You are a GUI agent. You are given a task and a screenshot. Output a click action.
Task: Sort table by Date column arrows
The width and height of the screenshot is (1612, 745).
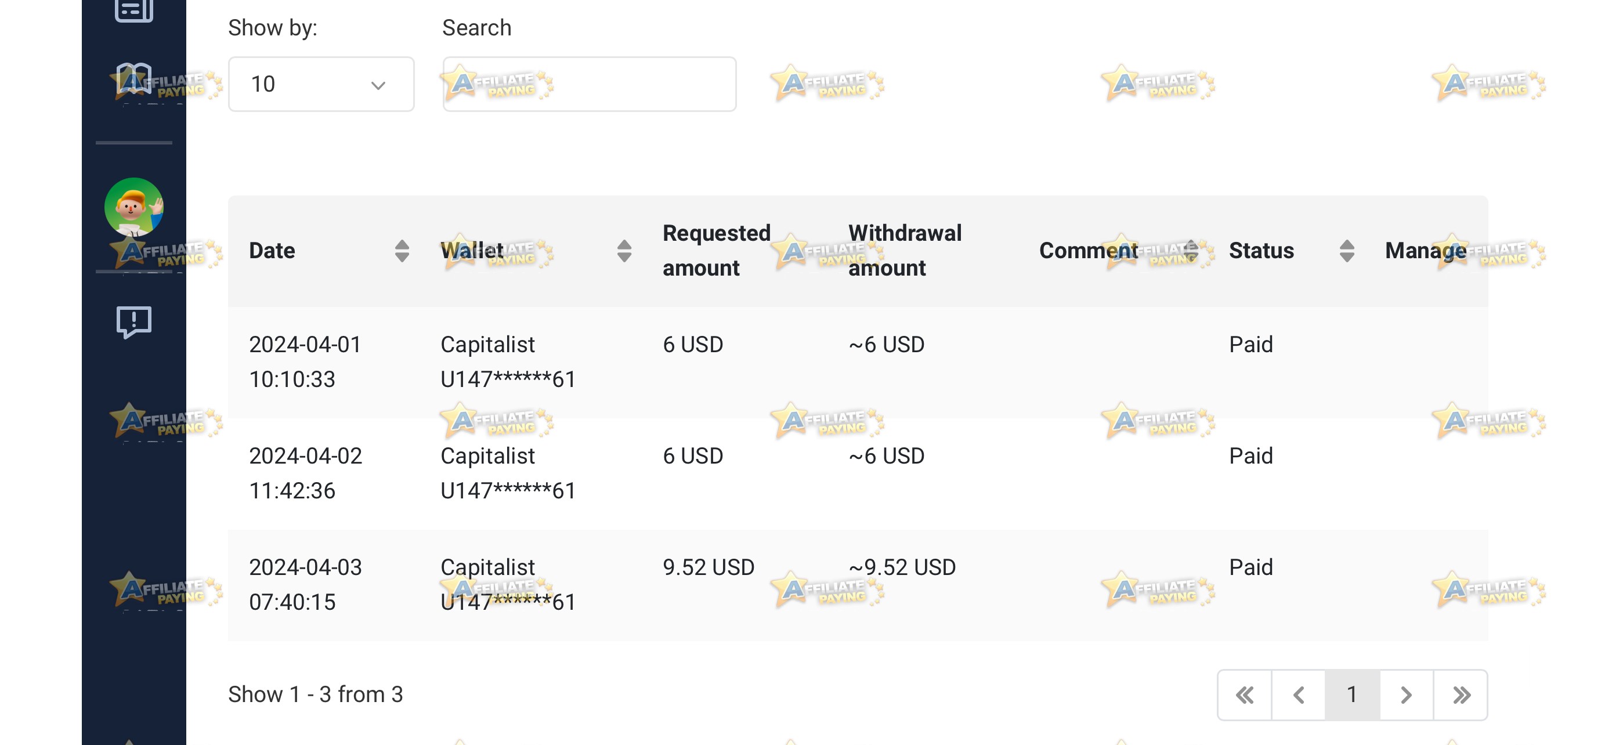pos(402,251)
